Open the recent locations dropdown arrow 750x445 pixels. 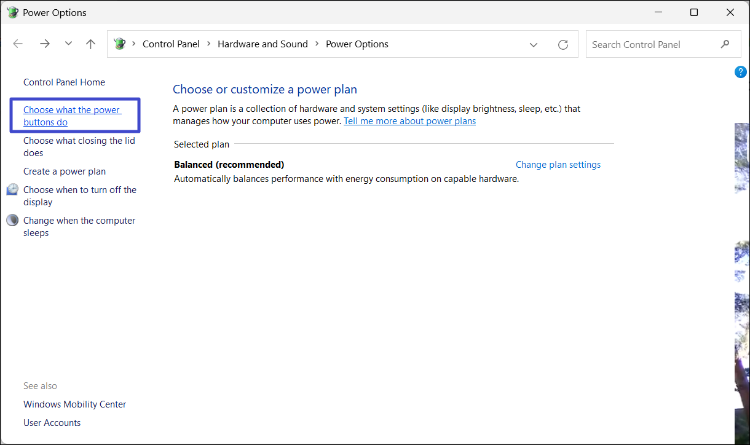(x=68, y=44)
